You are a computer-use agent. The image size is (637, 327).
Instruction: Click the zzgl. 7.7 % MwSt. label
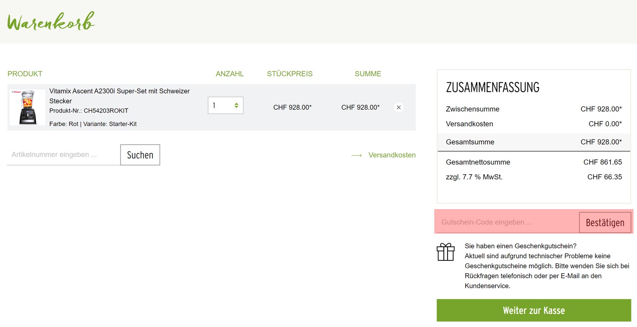point(474,177)
